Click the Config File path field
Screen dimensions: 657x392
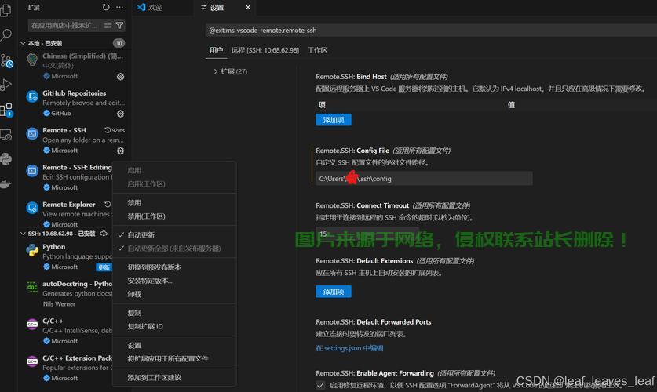(424, 179)
